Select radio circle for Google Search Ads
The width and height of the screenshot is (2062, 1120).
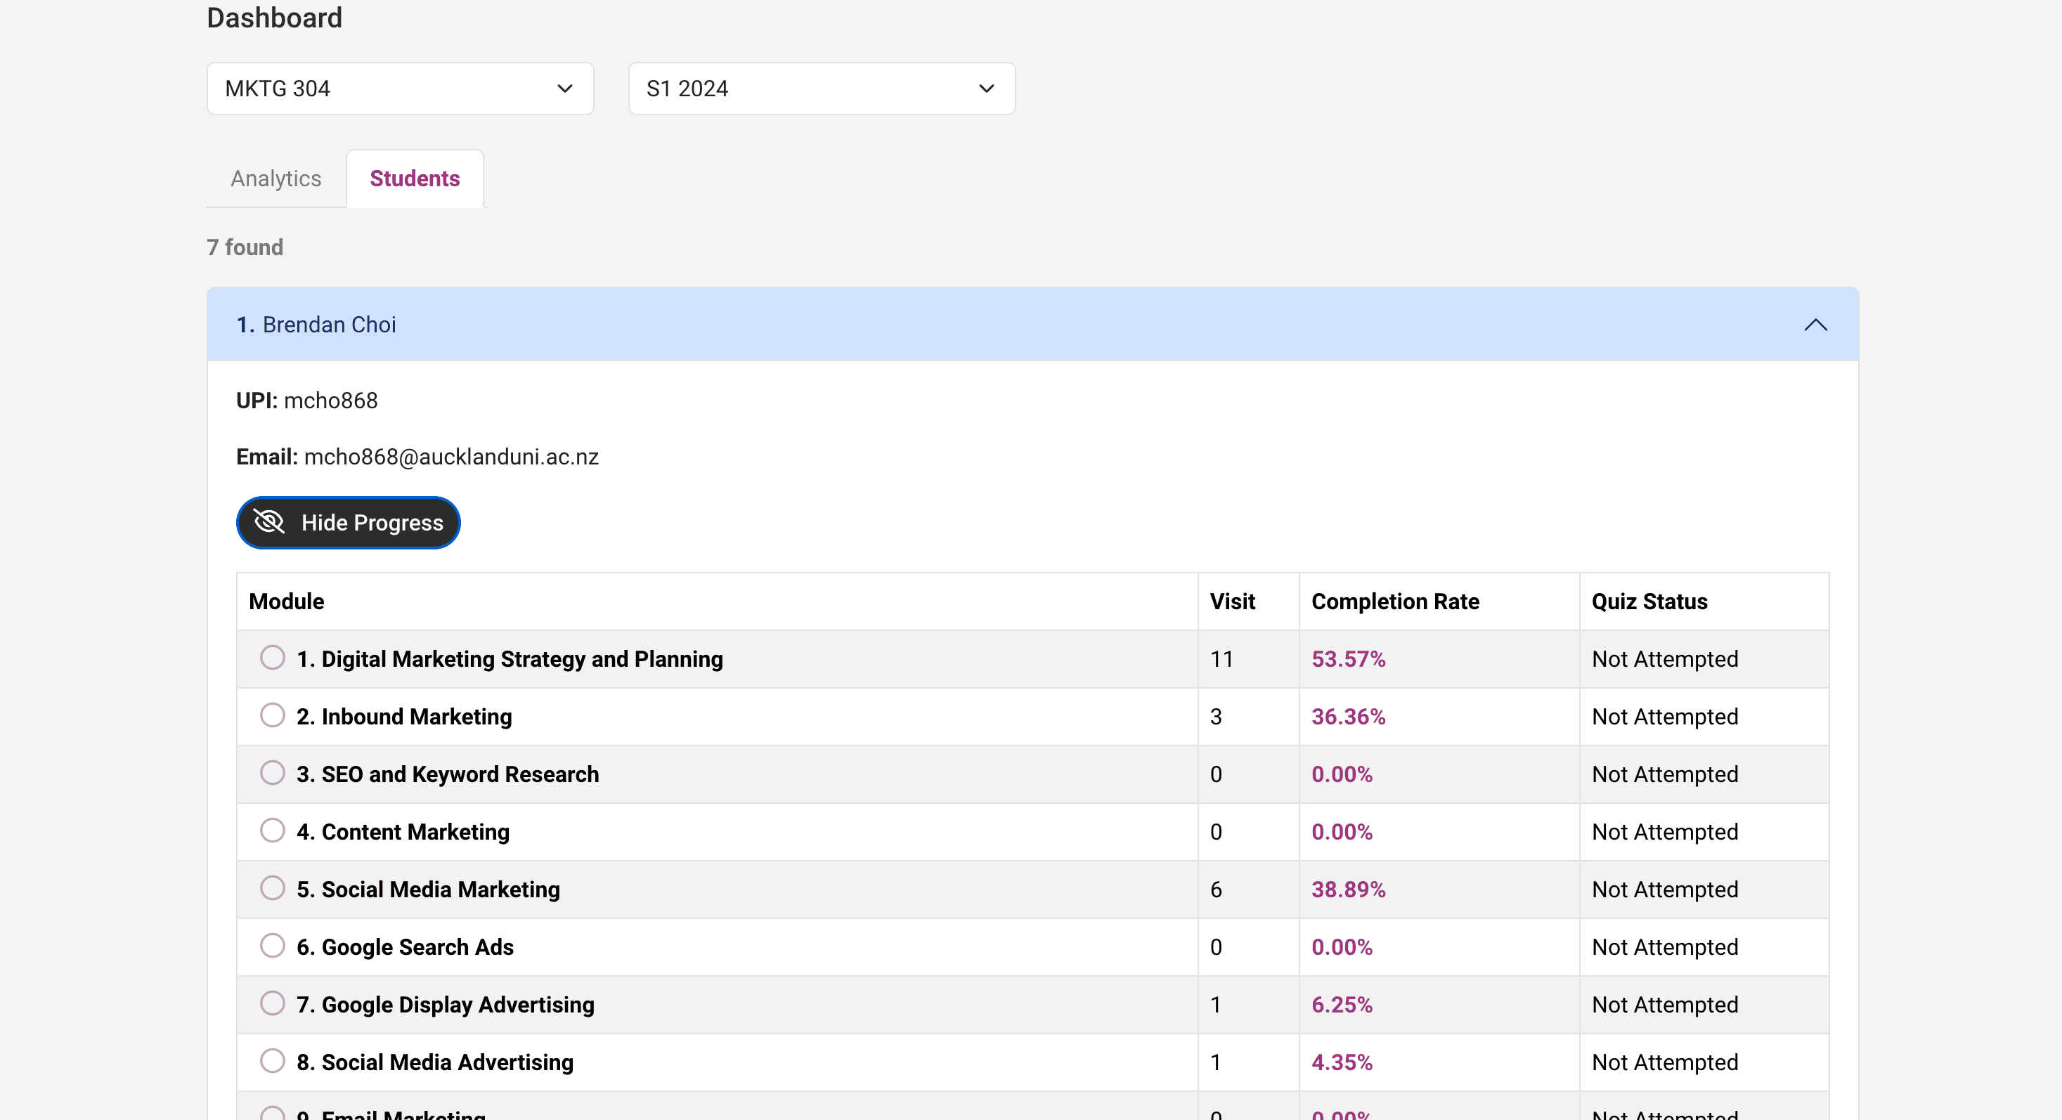point(272,946)
